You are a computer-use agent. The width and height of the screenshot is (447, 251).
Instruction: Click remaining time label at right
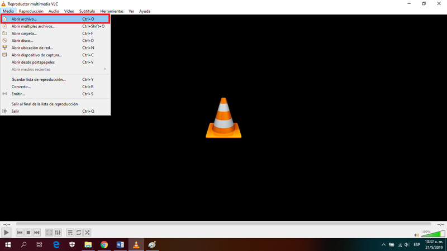click(x=440, y=225)
